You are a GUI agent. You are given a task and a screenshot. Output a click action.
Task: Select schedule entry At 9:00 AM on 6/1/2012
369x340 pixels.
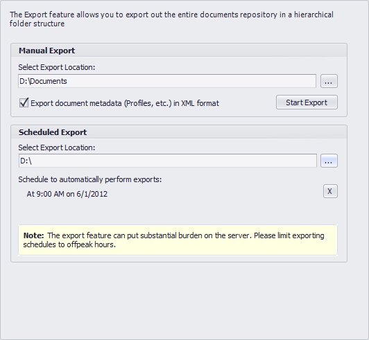click(67, 194)
